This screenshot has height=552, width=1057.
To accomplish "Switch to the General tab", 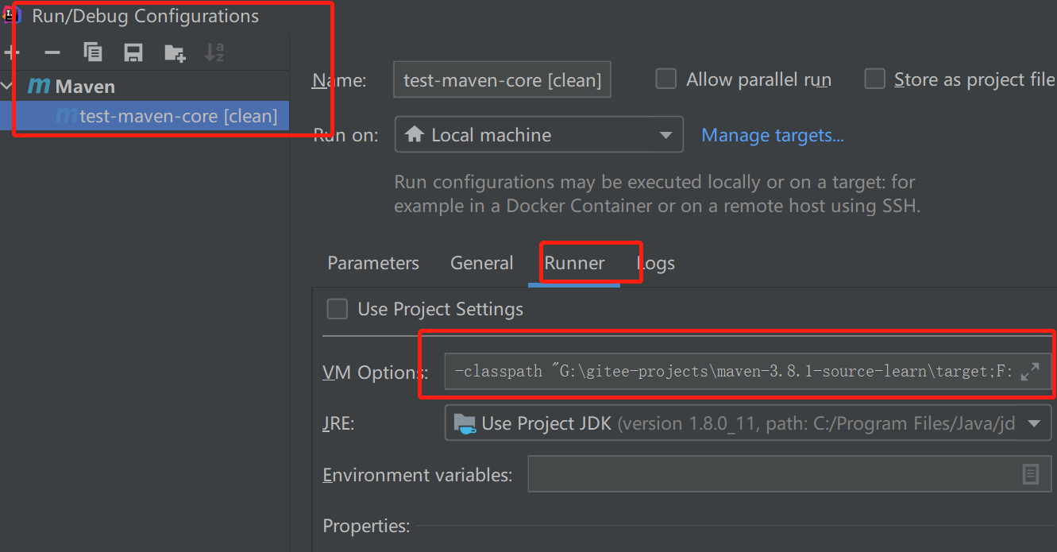I will click(x=481, y=263).
